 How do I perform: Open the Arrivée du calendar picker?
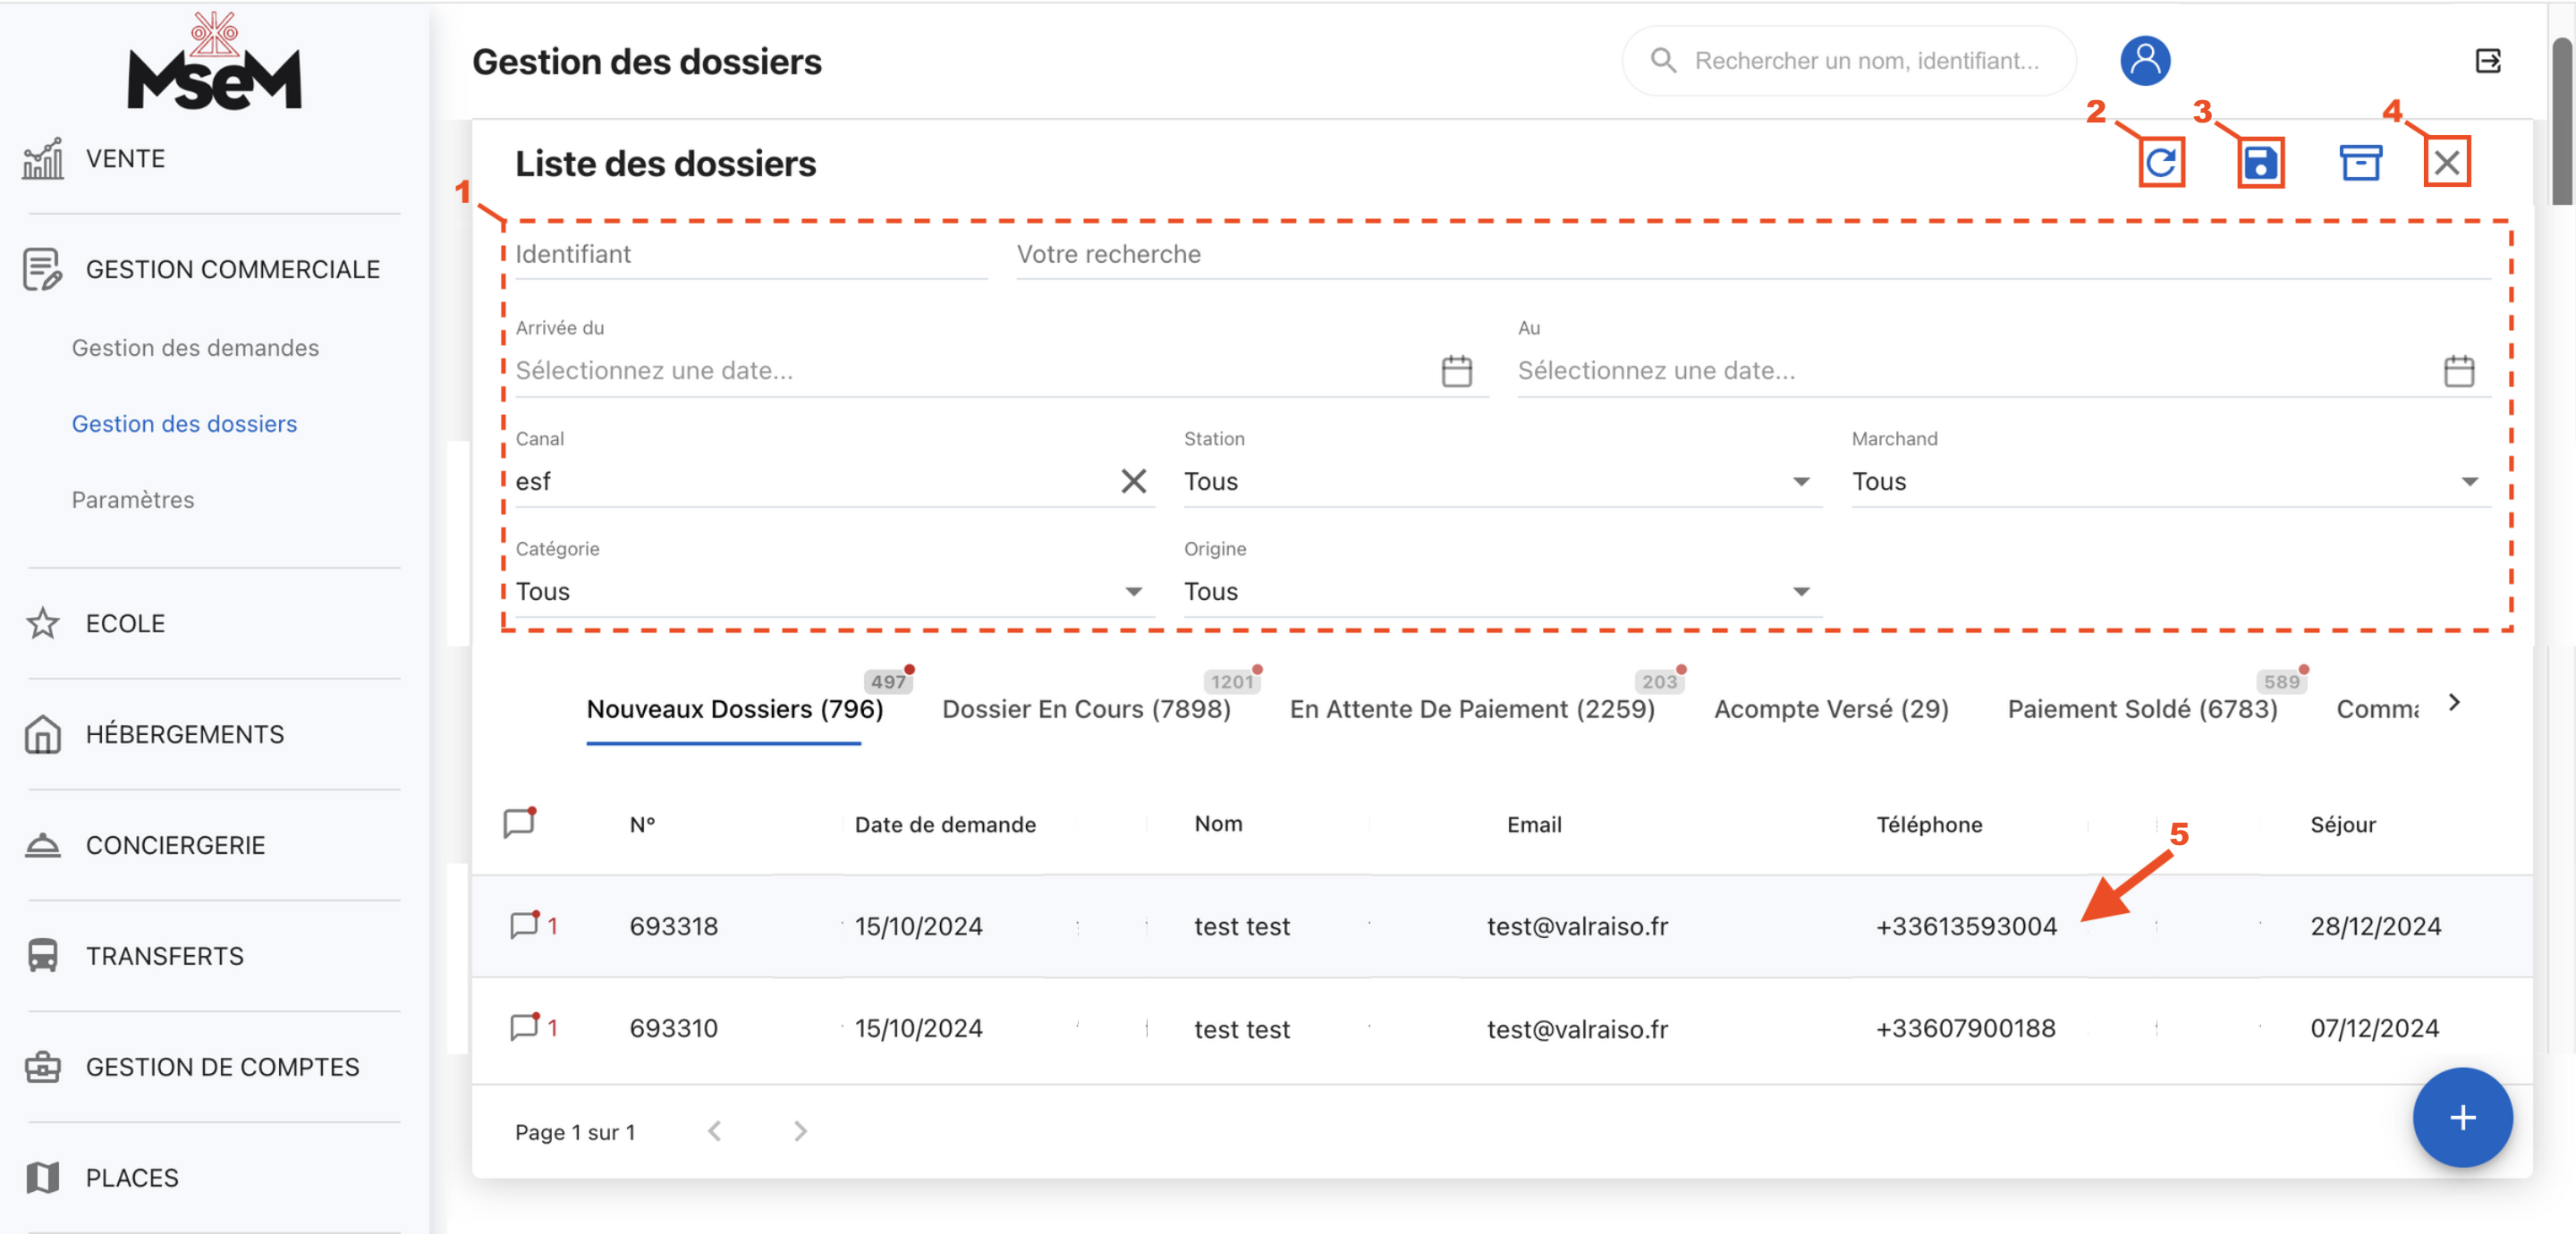(x=1456, y=371)
